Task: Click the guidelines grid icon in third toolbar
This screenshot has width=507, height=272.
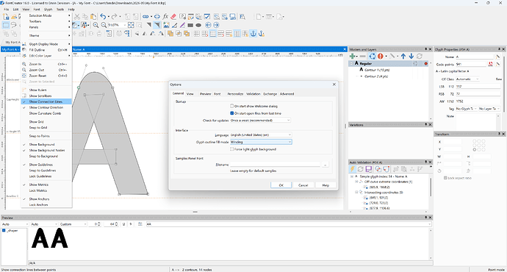Action: coord(213,33)
